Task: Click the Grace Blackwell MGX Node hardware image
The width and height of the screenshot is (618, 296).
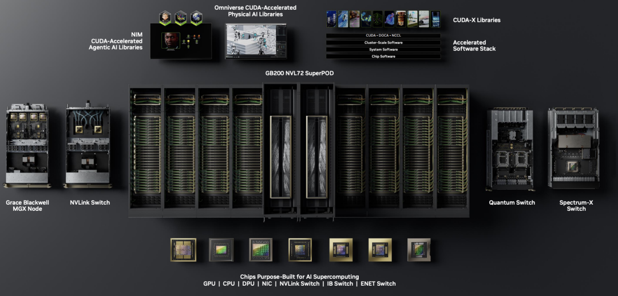Action: pos(27,146)
